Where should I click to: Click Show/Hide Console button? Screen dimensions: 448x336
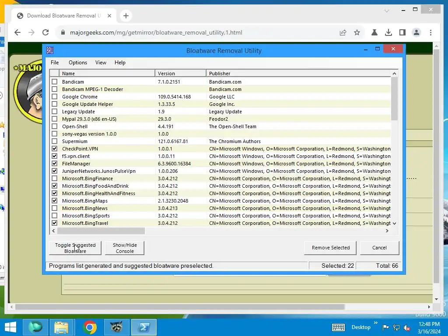[125, 248]
